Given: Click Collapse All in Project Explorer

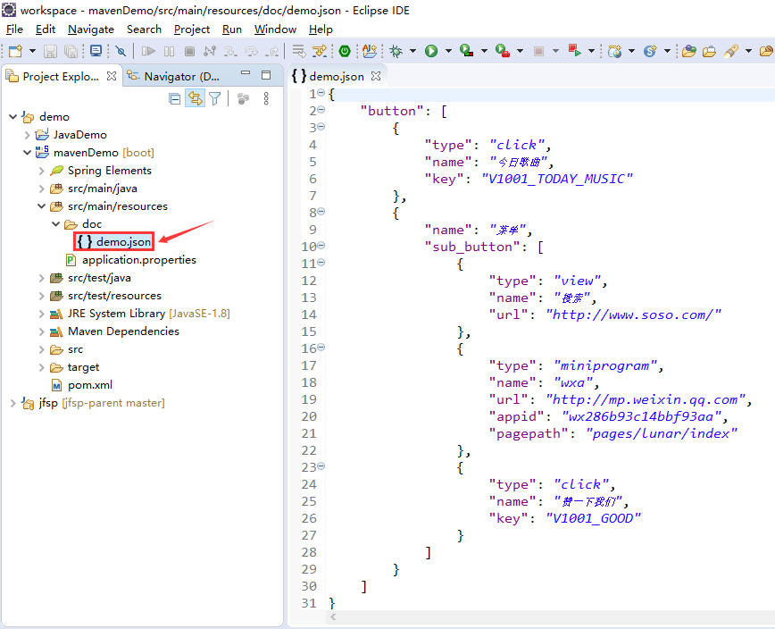Looking at the screenshot, I should (x=174, y=99).
